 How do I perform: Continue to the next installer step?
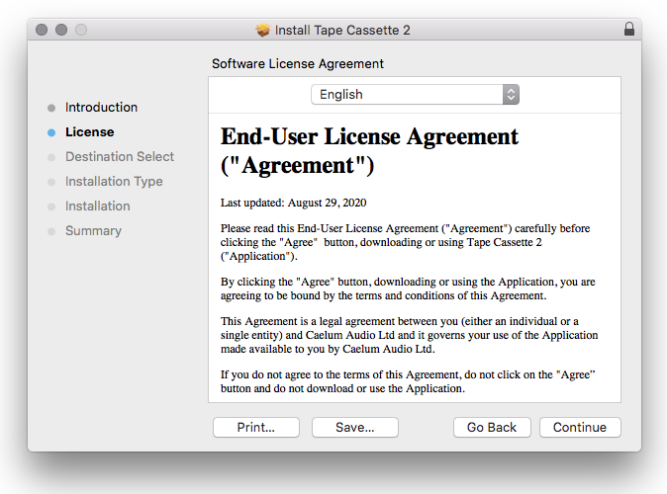pos(580,427)
